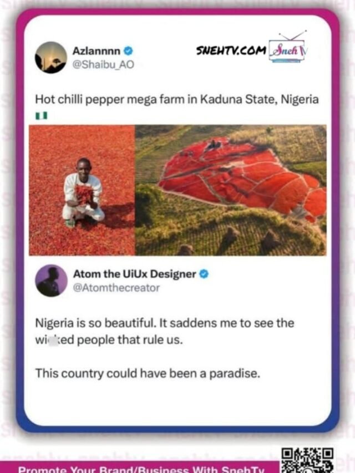This screenshot has width=355, height=473.
Task: Open Azlannnn's profile avatar
Action: coord(50,58)
